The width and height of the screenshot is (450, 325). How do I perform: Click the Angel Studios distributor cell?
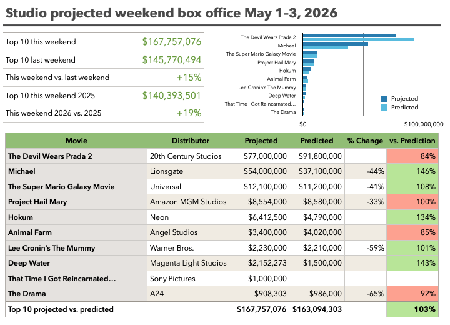191,232
